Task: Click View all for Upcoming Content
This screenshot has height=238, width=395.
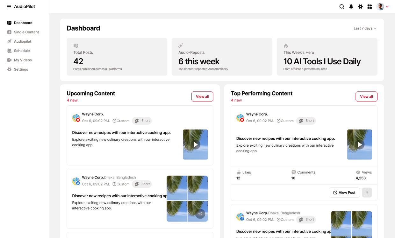Action: (202, 96)
